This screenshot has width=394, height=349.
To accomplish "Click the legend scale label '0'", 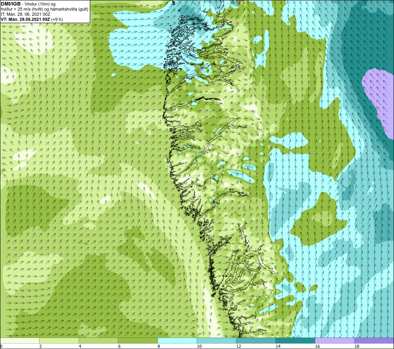I will click(x=1, y=347).
